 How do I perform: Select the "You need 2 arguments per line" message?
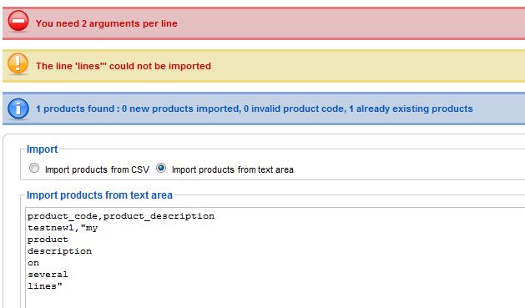107,23
